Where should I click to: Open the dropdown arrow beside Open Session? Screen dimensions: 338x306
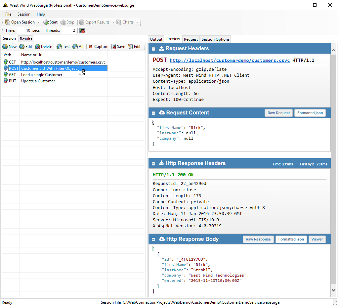[39, 22]
